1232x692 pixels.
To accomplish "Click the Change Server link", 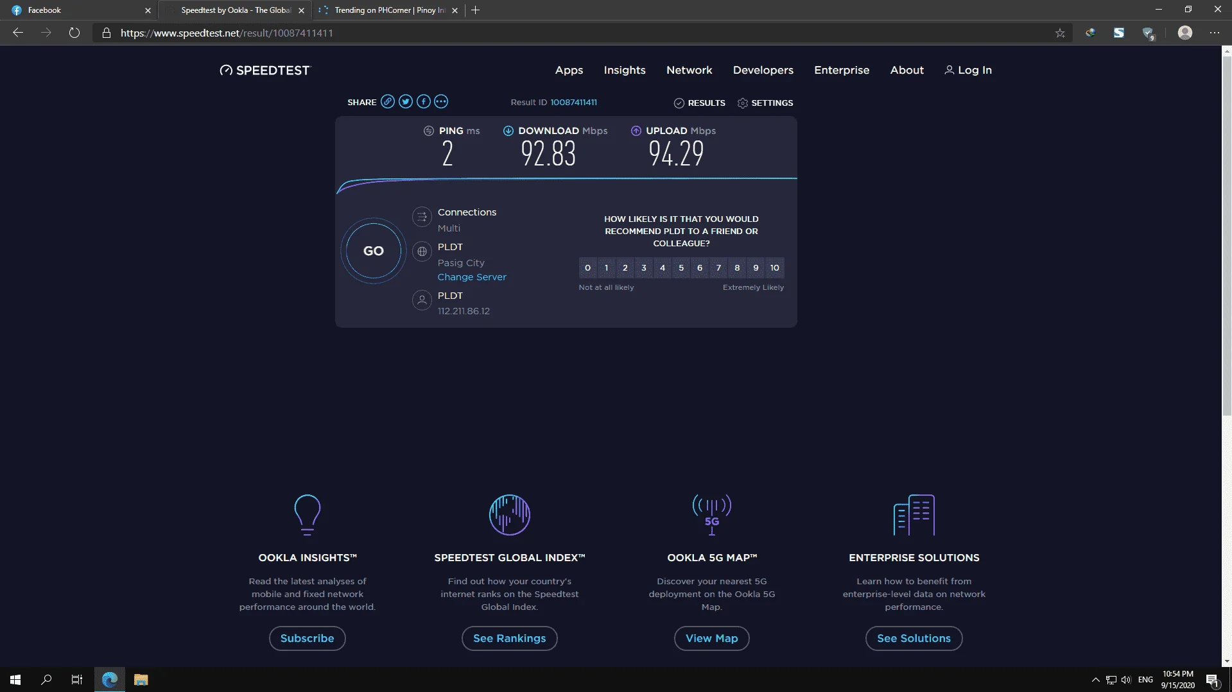I will pos(472,277).
